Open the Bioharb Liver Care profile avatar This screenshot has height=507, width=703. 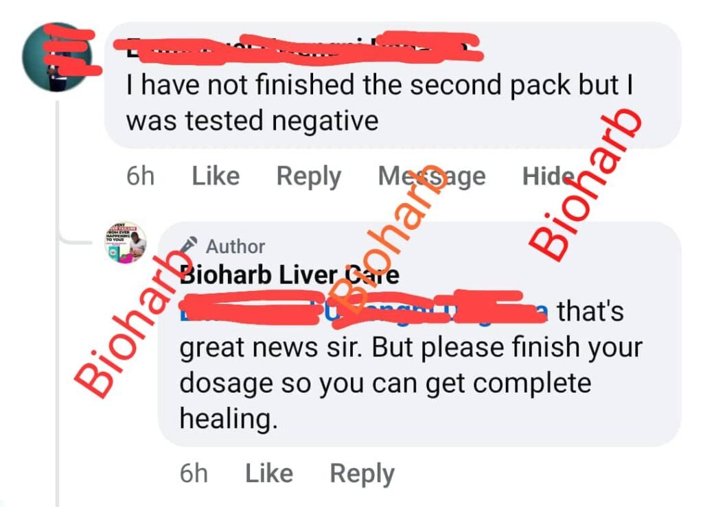click(126, 242)
